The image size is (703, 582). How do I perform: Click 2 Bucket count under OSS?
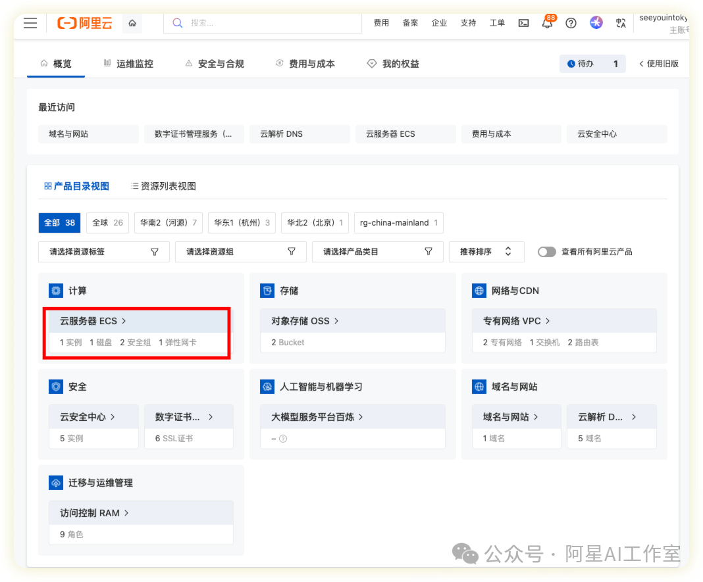point(288,343)
